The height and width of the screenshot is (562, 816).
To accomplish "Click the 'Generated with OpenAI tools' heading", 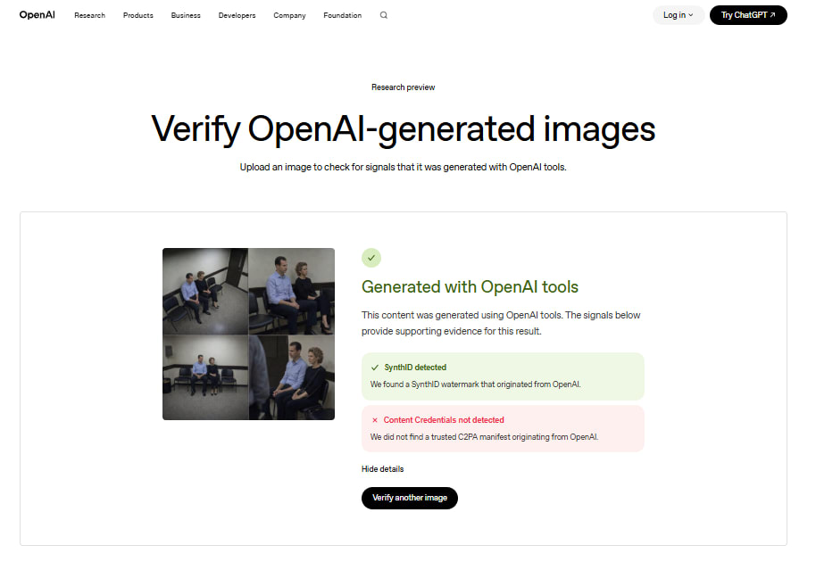I will [x=470, y=287].
